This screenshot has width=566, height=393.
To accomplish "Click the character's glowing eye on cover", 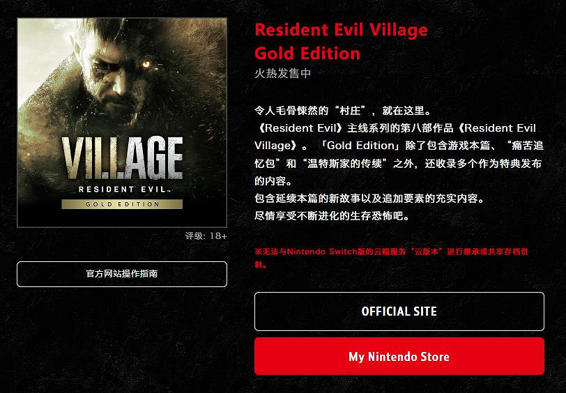I will tap(146, 65).
